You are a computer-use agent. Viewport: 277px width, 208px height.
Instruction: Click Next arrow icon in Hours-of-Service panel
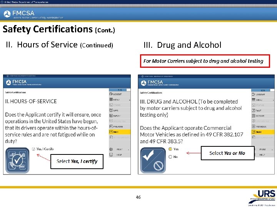(x=111, y=132)
